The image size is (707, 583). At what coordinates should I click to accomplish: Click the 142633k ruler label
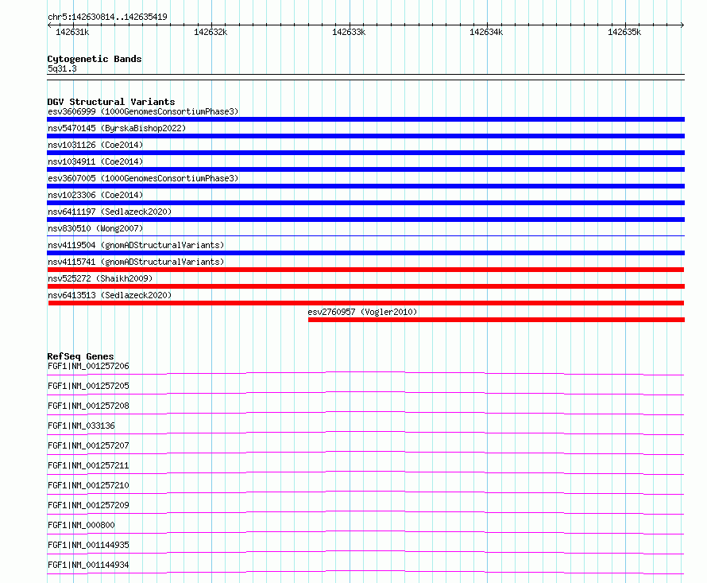(349, 32)
